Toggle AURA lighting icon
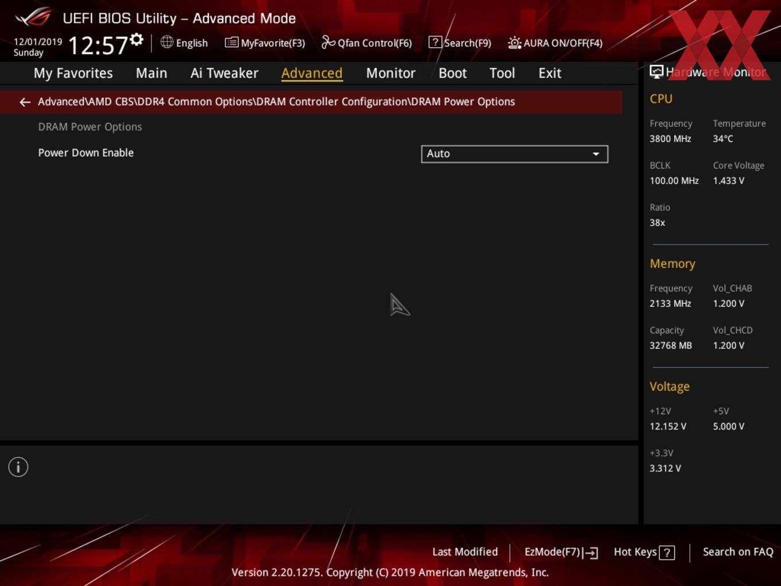 (515, 43)
